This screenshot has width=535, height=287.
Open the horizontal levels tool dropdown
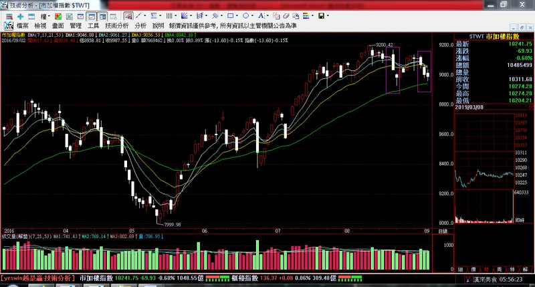tap(160, 15)
